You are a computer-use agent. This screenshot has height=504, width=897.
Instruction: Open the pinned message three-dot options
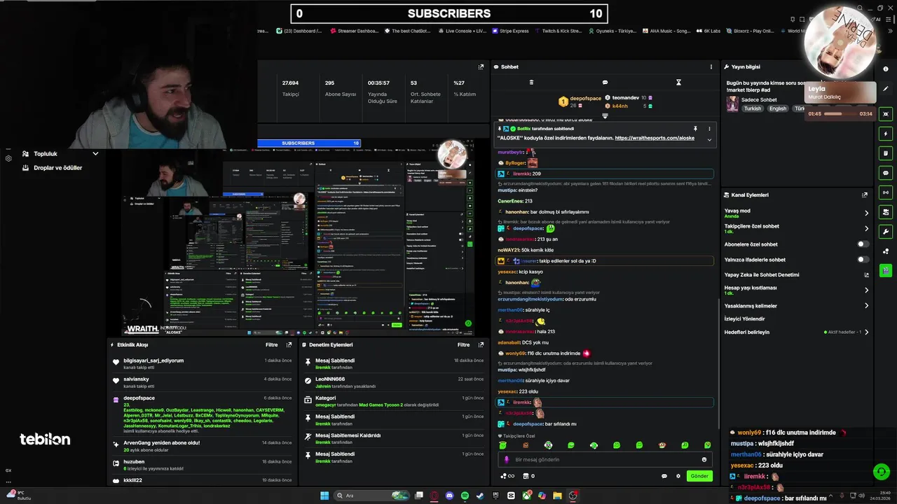(x=709, y=129)
